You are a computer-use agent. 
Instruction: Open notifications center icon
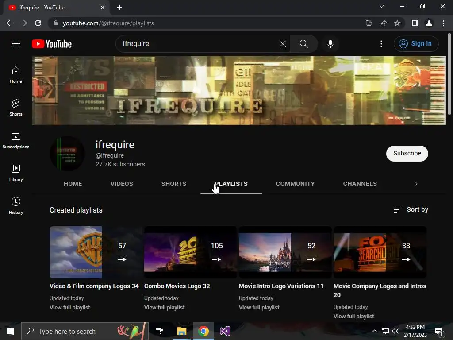click(439, 332)
